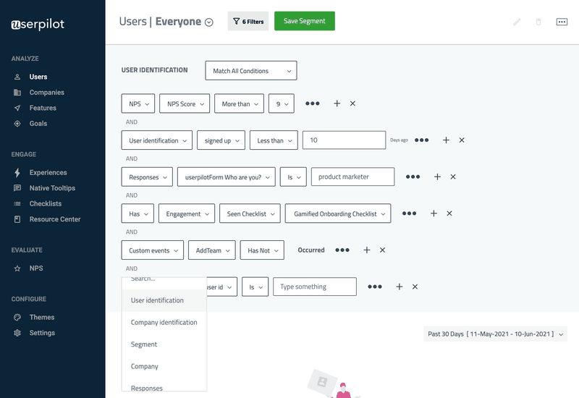Click the product marketer value field
579x398 pixels.
pos(352,177)
